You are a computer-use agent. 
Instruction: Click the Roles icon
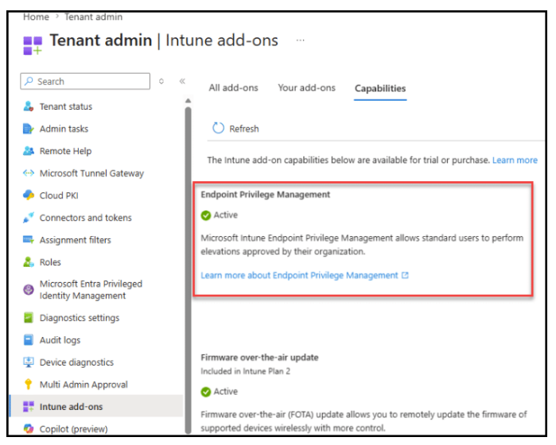(29, 262)
